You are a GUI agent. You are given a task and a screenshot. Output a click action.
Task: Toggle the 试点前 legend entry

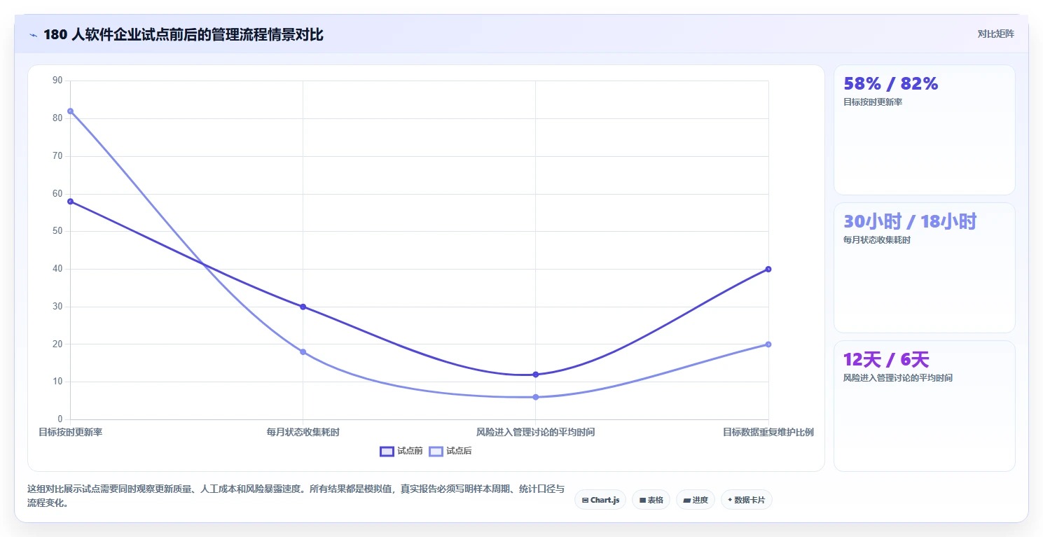401,451
